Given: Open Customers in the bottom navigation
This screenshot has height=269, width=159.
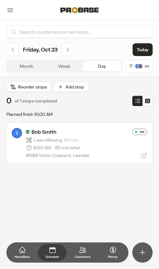Looking at the screenshot, I should tap(82, 252).
